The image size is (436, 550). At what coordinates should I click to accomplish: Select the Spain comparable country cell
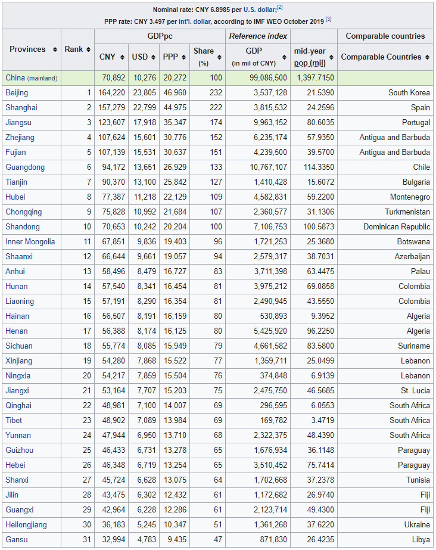click(385, 108)
